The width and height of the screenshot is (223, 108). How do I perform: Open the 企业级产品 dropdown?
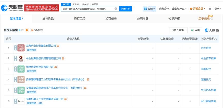[x=179, y=9]
